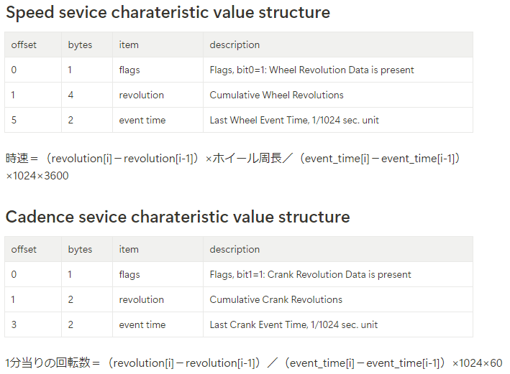The height and width of the screenshot is (374, 510).
Task: Click the 'flags' item in the Speed table
Action: [129, 70]
